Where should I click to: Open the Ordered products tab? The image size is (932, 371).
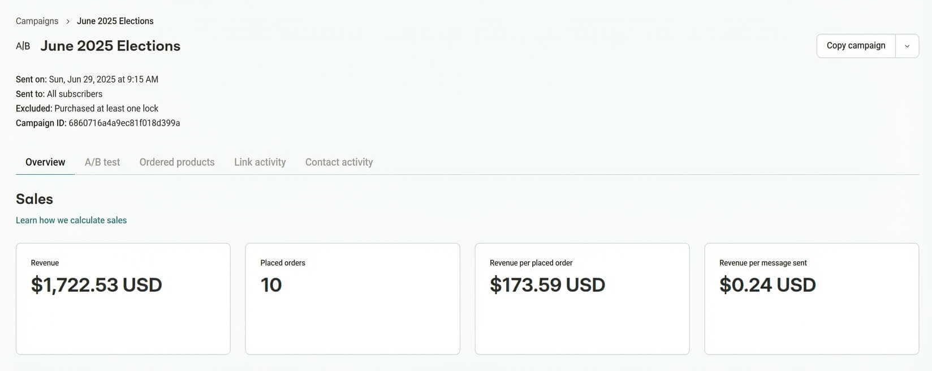coord(176,162)
